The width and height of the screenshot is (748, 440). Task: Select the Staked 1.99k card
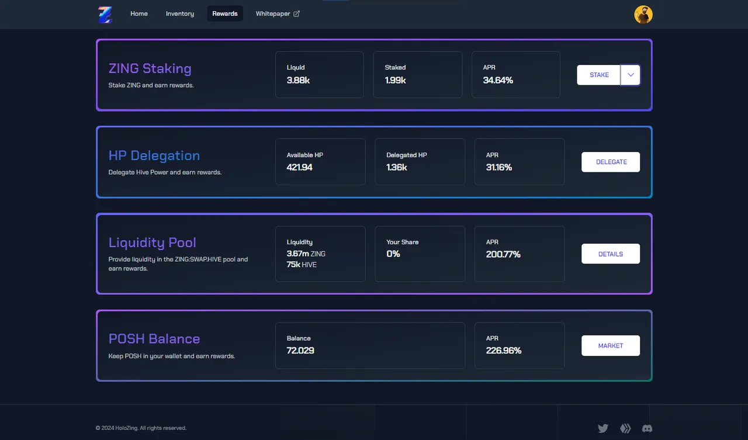click(418, 75)
